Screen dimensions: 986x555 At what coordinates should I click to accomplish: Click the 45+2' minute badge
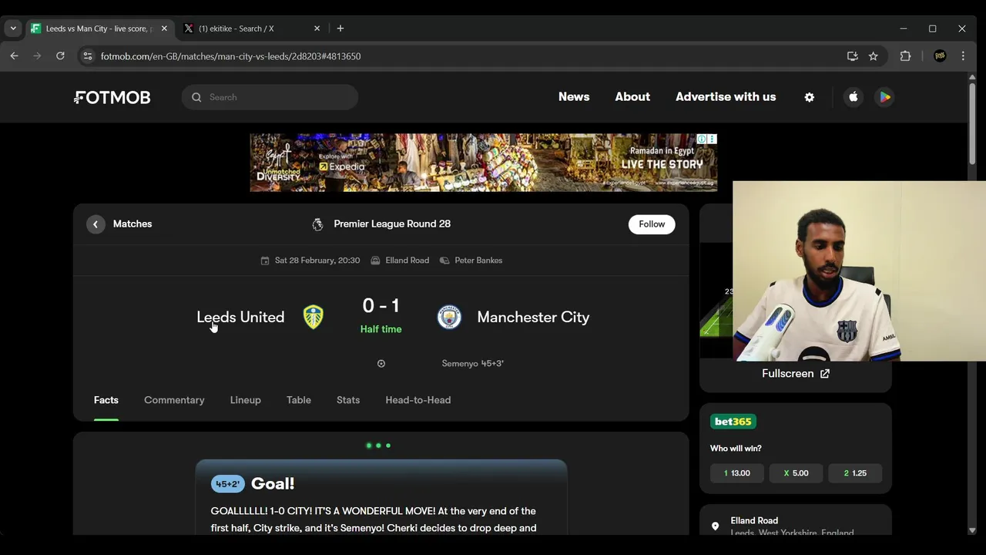pyautogui.click(x=227, y=484)
